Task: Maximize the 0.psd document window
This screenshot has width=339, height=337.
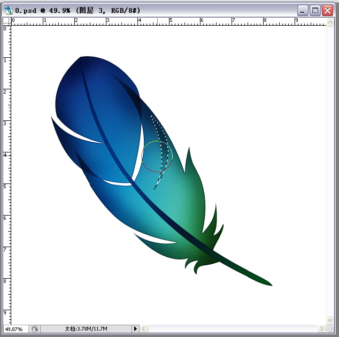Action: (x=315, y=10)
